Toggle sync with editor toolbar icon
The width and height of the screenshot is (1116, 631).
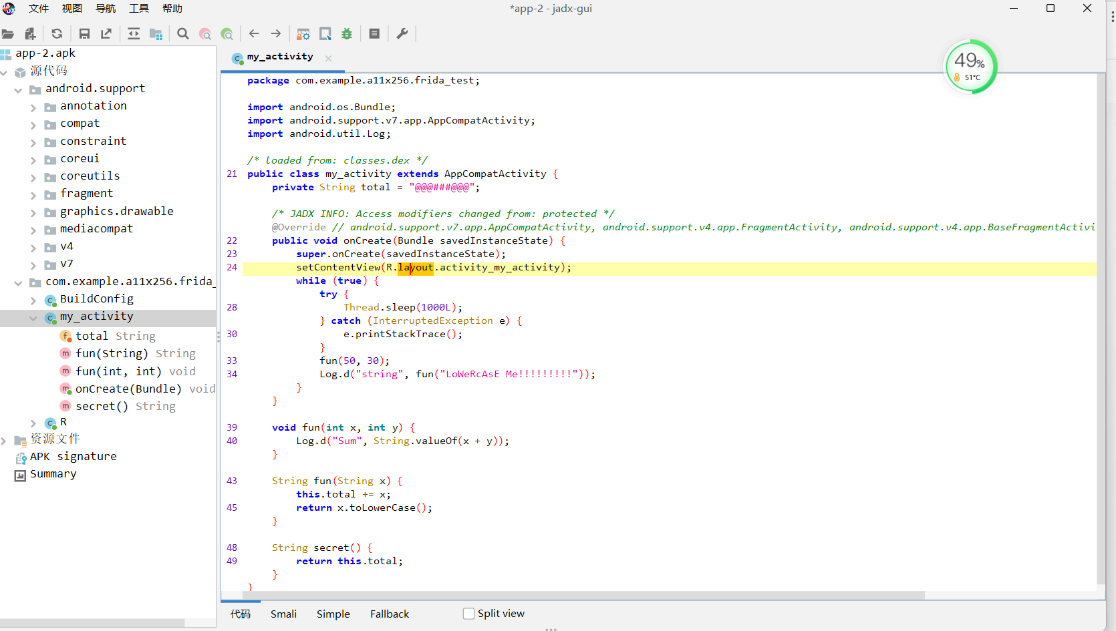point(134,34)
